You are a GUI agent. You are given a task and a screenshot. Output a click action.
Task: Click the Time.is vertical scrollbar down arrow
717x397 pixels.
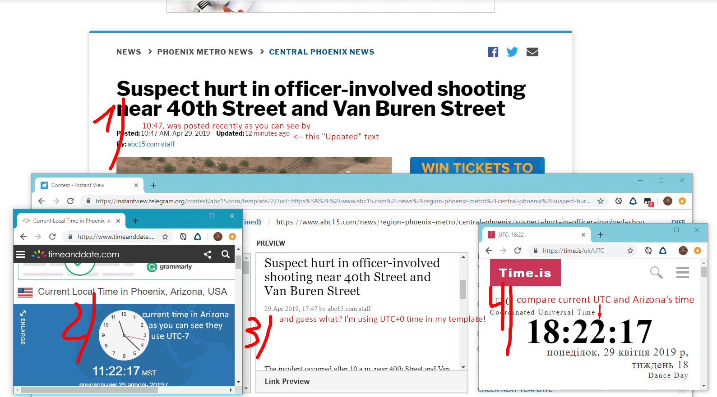703,386
